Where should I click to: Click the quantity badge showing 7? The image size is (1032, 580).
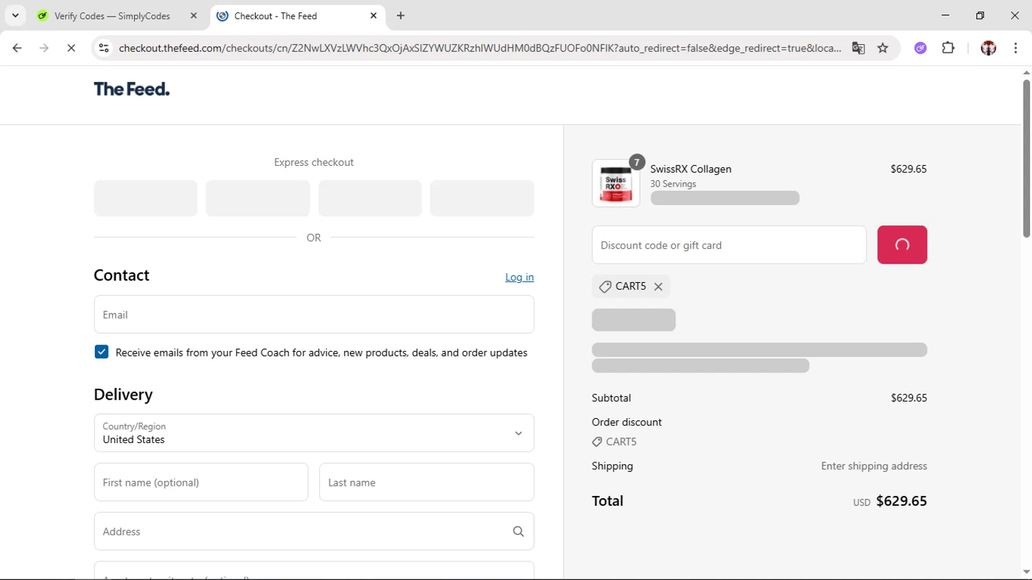pyautogui.click(x=637, y=162)
